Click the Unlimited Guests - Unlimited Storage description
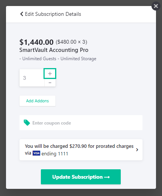The image size is (162, 196). (58, 59)
